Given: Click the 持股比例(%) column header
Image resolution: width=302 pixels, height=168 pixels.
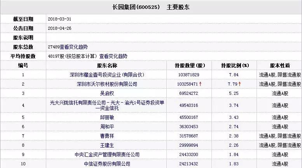Looking at the screenshot, I should [x=235, y=65].
